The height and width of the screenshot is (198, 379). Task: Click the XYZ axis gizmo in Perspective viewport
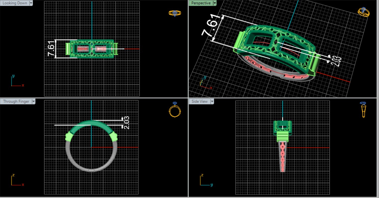pos(205,83)
